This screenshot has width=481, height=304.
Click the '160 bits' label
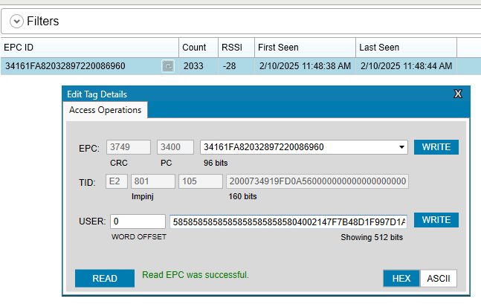point(242,196)
